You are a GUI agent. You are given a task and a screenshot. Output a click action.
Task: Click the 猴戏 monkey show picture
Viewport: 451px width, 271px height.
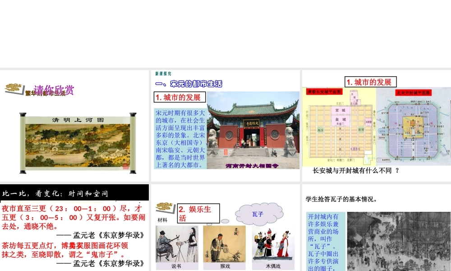click(224, 244)
